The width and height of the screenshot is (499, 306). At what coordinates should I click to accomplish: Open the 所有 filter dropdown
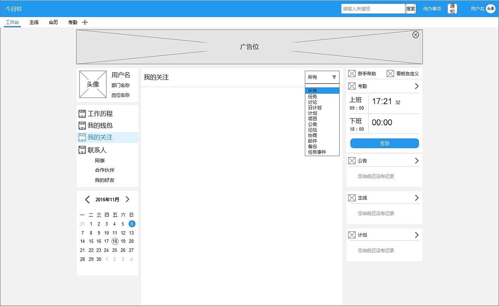tap(322, 77)
